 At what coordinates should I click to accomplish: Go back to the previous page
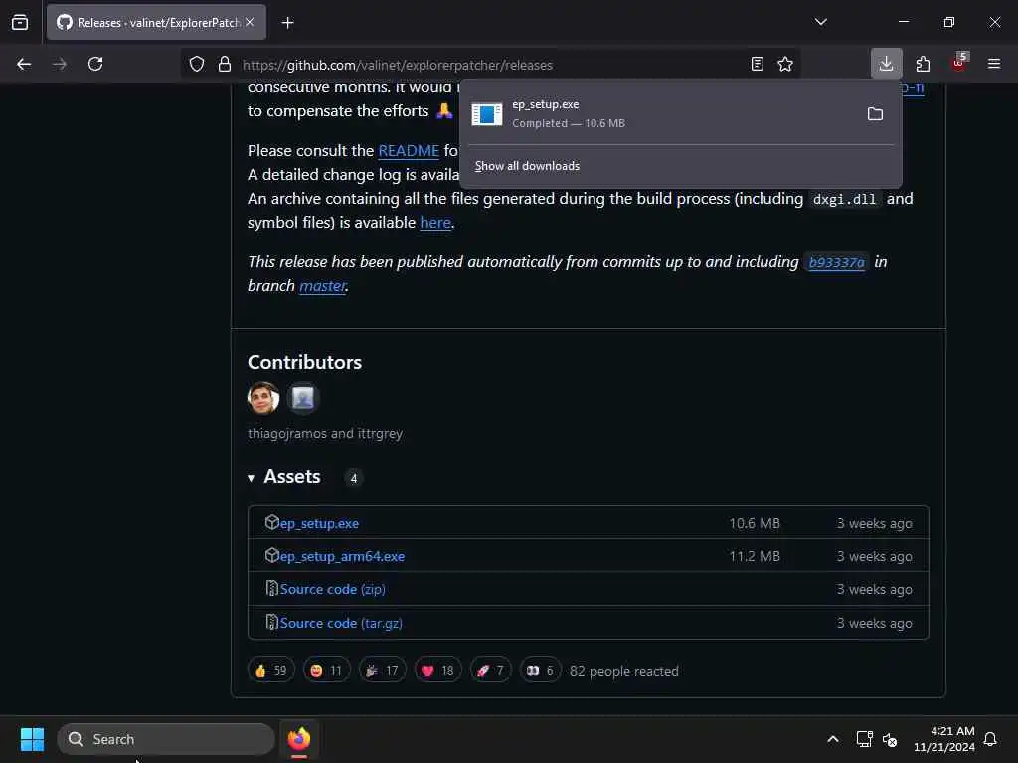pyautogui.click(x=24, y=64)
